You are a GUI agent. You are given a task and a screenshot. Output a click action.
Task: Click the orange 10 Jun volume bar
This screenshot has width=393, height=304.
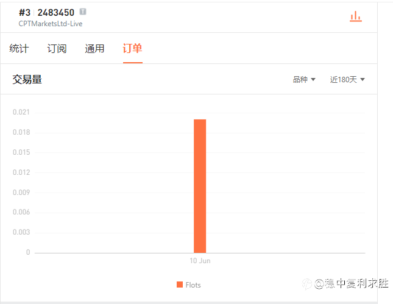[x=200, y=186]
